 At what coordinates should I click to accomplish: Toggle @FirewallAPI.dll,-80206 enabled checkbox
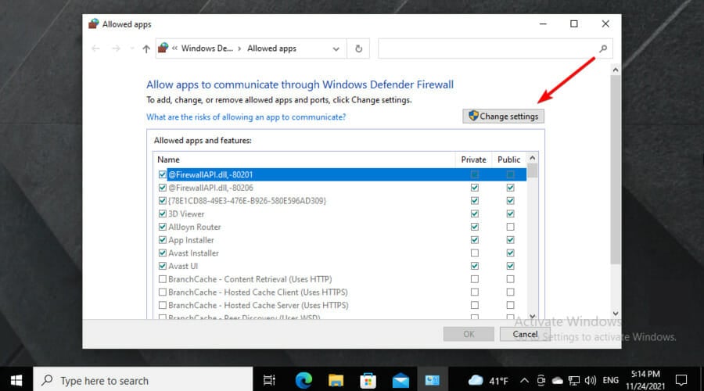pyautogui.click(x=163, y=188)
